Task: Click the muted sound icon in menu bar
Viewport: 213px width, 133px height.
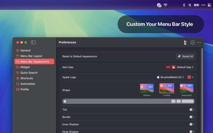Action: [x=190, y=5]
